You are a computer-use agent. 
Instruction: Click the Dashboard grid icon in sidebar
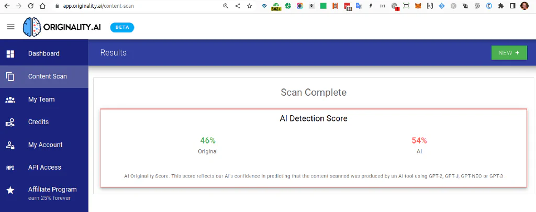click(x=10, y=54)
